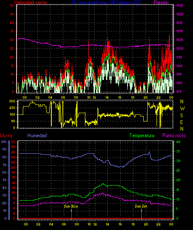Click the yellow "E" compass letter

[x=181, y=122]
